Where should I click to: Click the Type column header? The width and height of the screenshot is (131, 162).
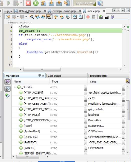68,82
